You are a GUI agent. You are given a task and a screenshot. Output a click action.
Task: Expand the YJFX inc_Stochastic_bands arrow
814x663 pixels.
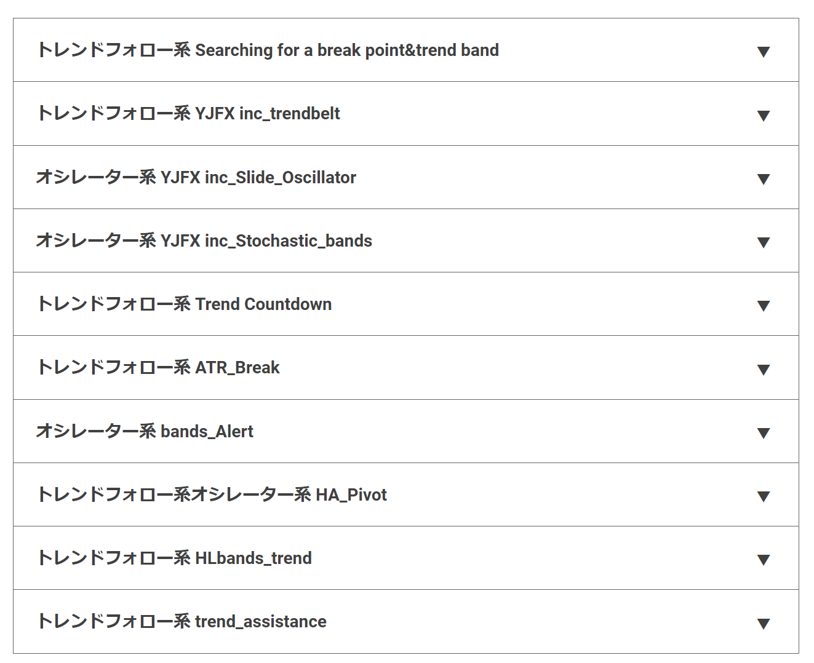coord(764,242)
